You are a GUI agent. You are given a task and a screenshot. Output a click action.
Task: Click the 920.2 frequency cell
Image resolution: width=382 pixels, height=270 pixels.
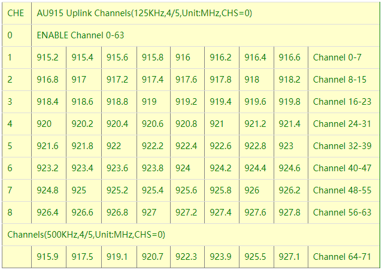click(x=84, y=124)
